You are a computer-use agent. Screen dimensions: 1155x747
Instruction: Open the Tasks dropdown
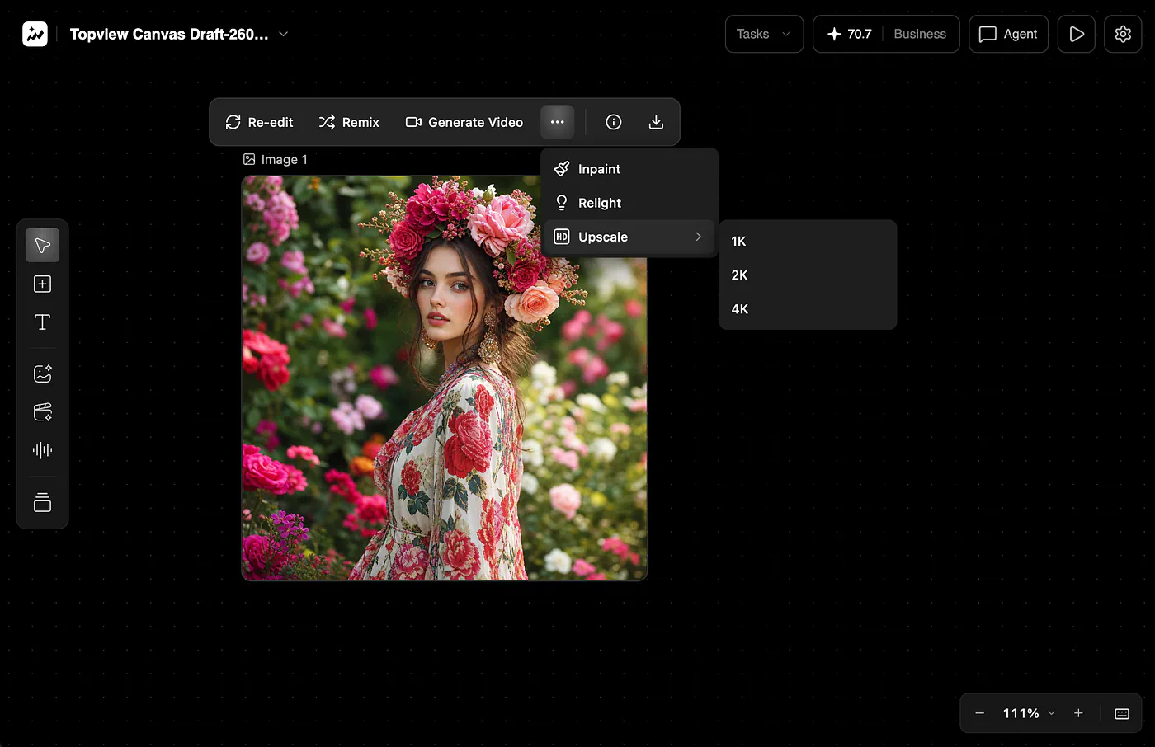pyautogui.click(x=764, y=34)
